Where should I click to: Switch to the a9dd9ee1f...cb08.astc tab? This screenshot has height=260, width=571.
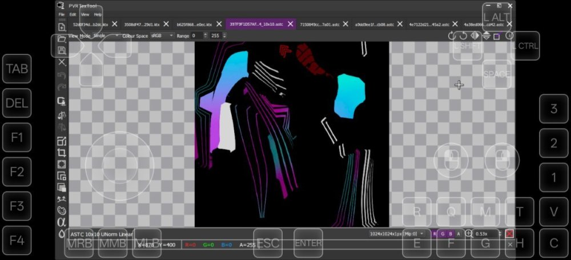point(375,25)
